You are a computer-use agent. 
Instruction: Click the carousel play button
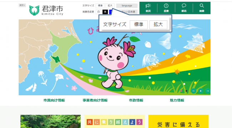coord(201,91)
